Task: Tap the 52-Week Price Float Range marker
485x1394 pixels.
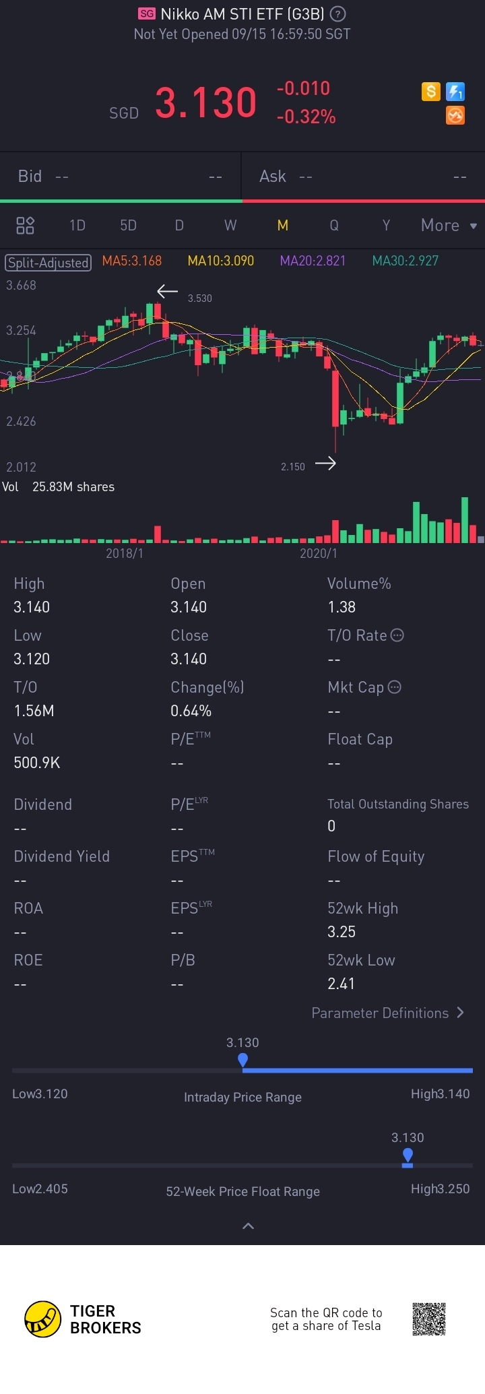Action: coord(408,1155)
